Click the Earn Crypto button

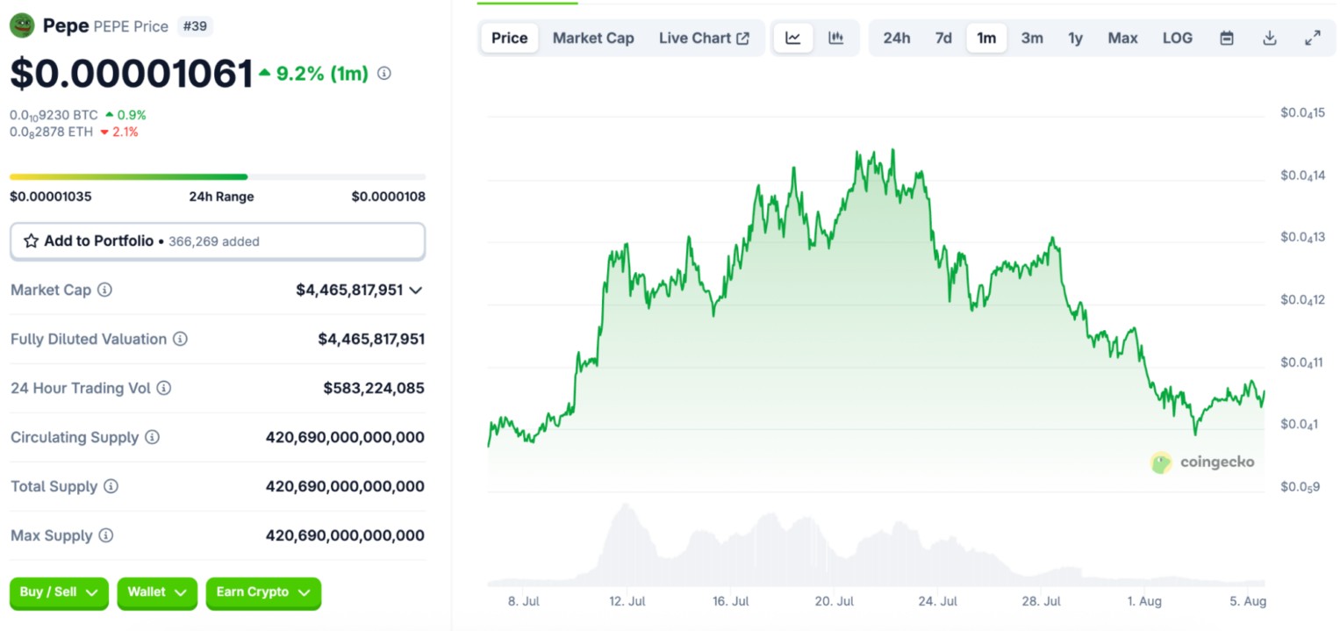pos(262,593)
